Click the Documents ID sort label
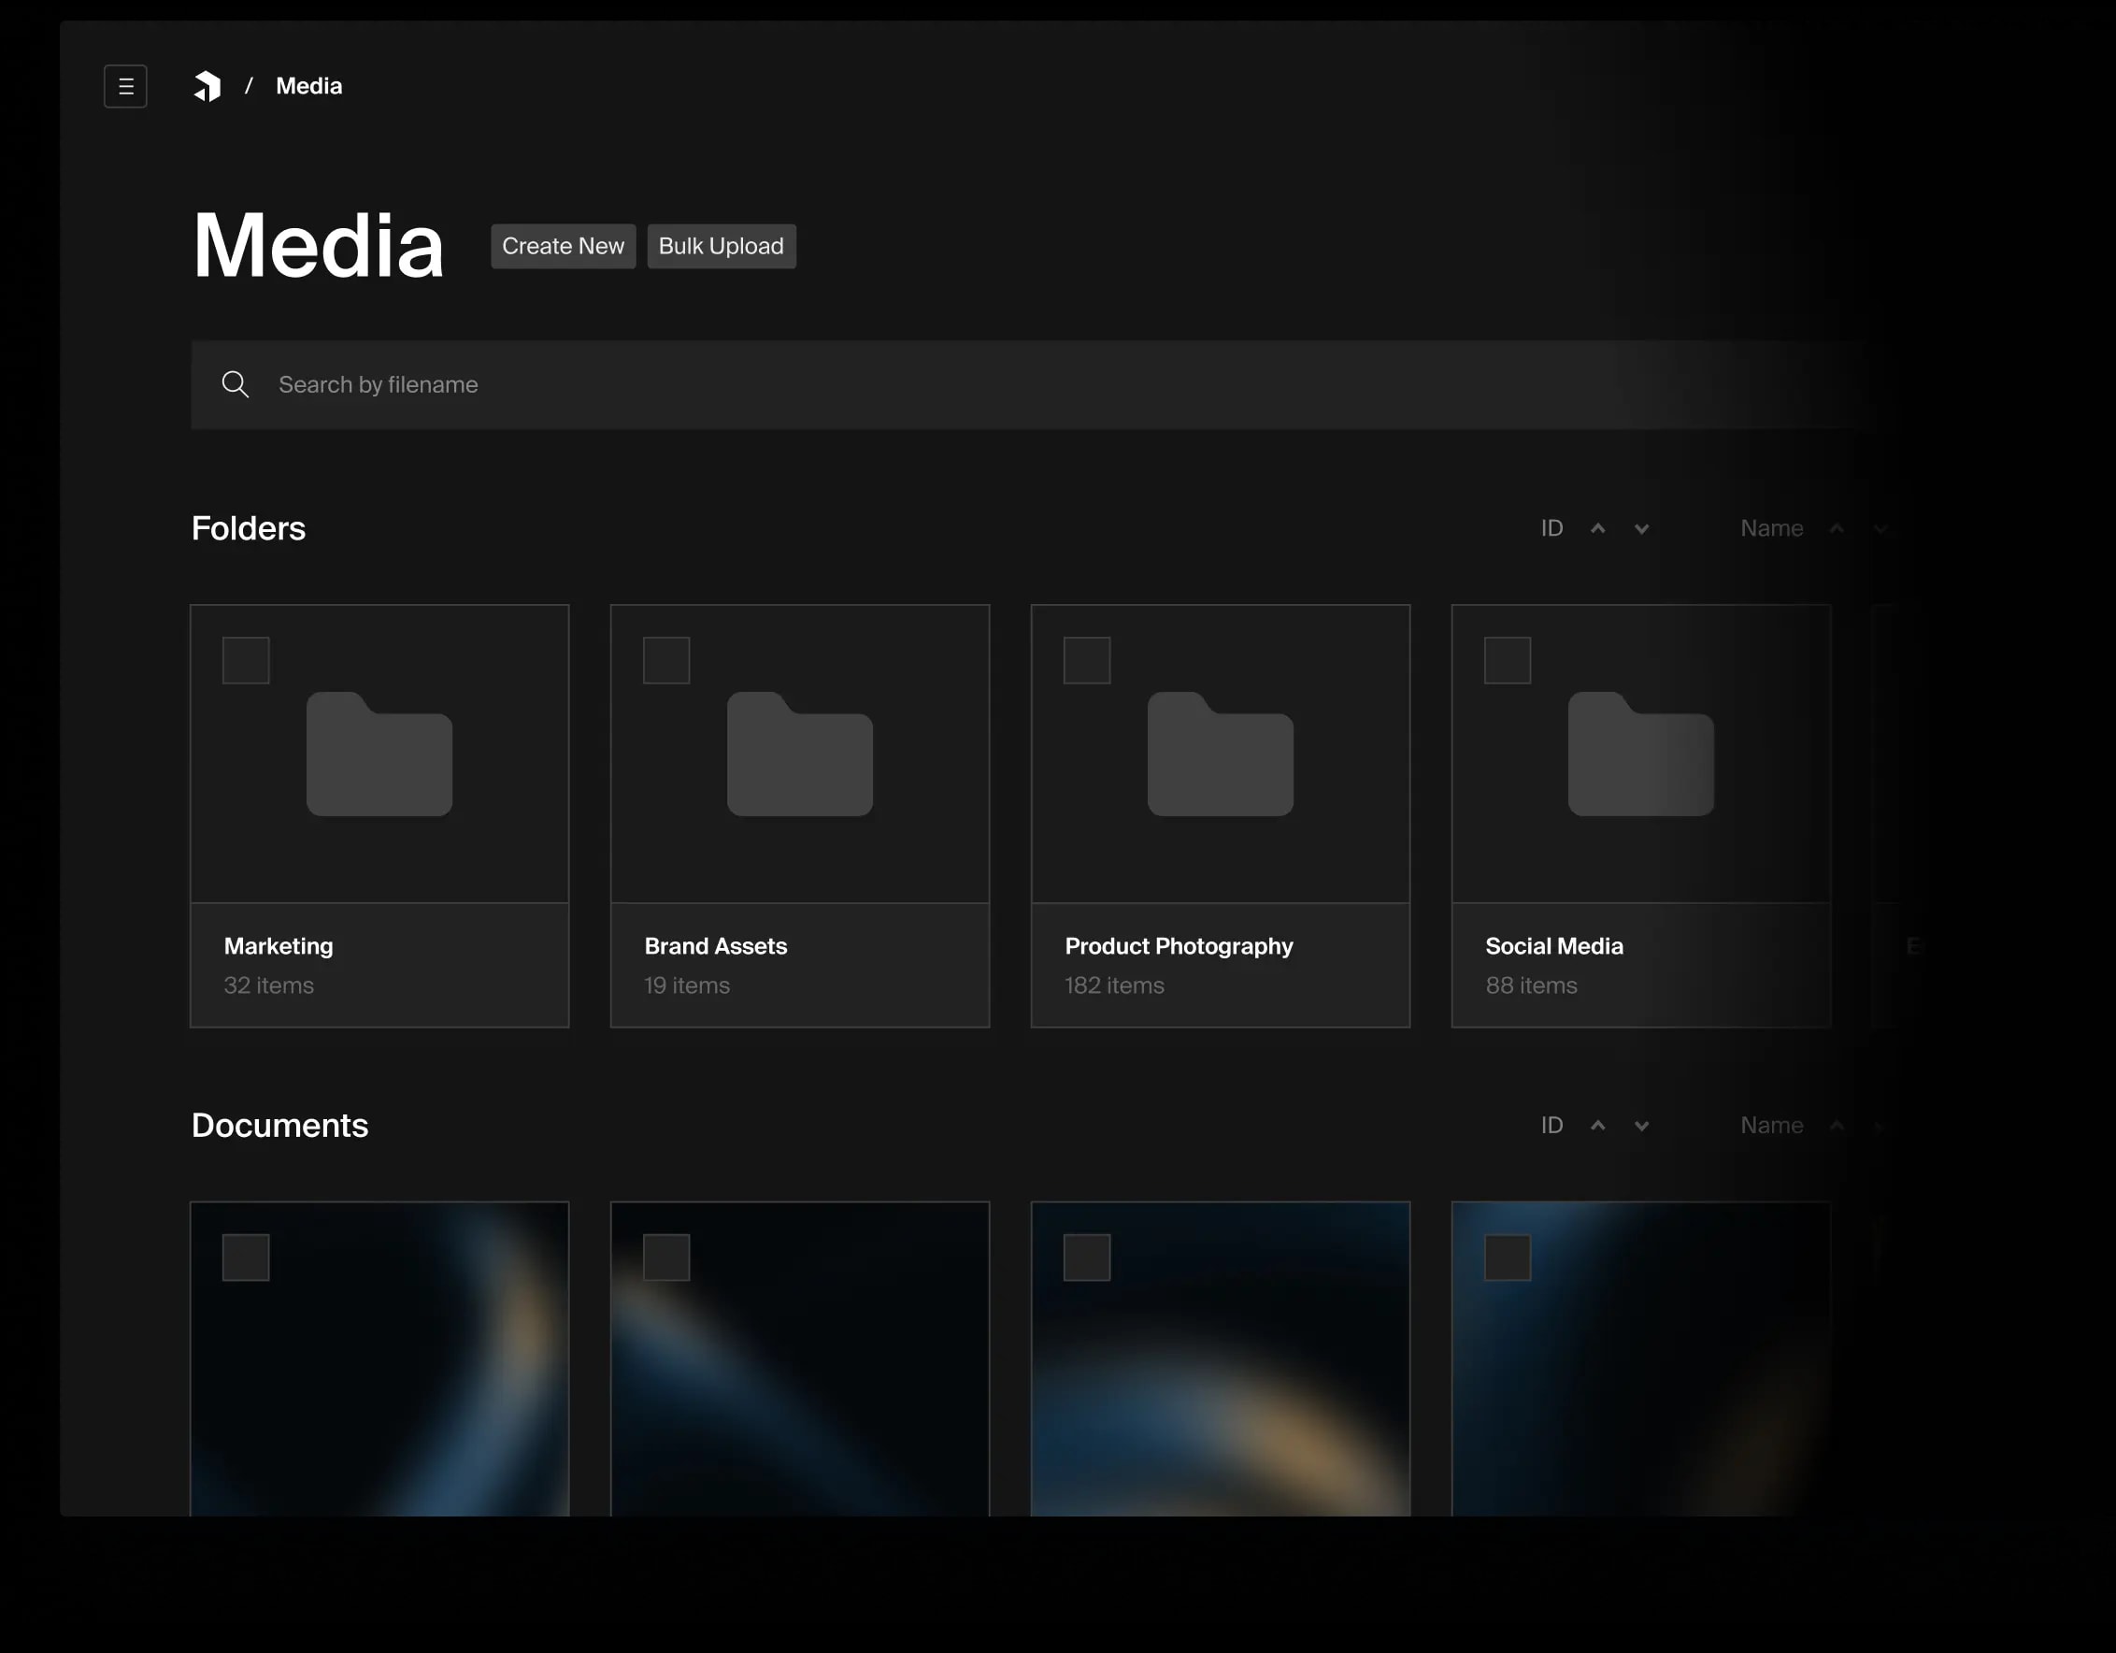This screenshot has width=2116, height=1653. coord(1552,1125)
